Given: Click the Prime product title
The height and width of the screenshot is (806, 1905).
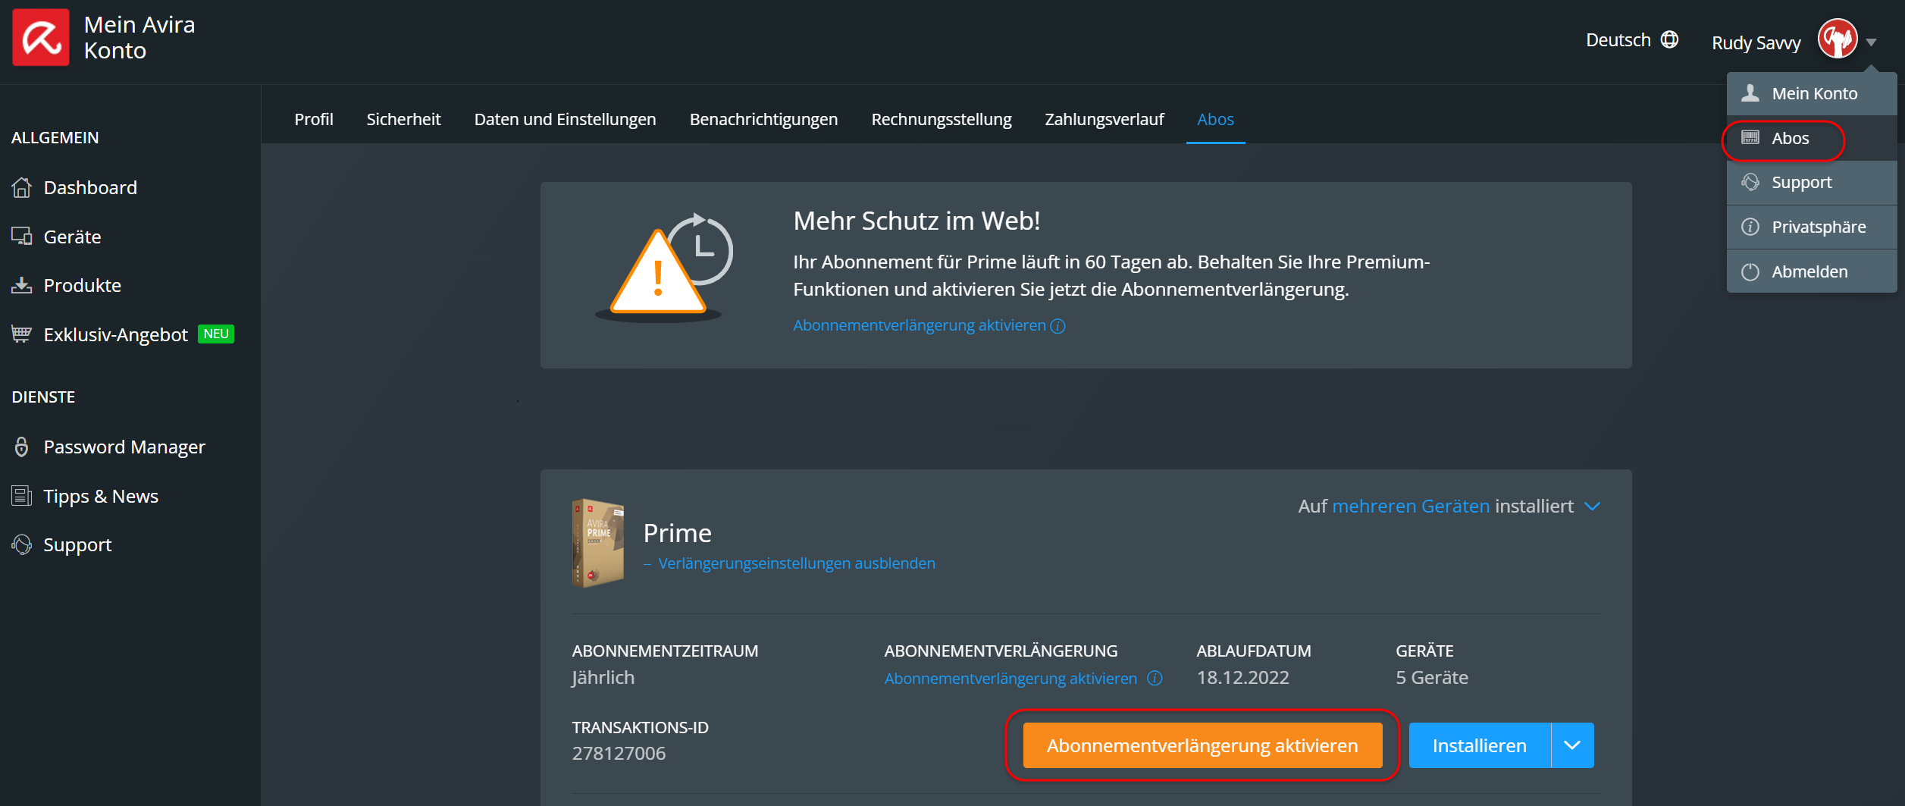Looking at the screenshot, I should pyautogui.click(x=677, y=533).
